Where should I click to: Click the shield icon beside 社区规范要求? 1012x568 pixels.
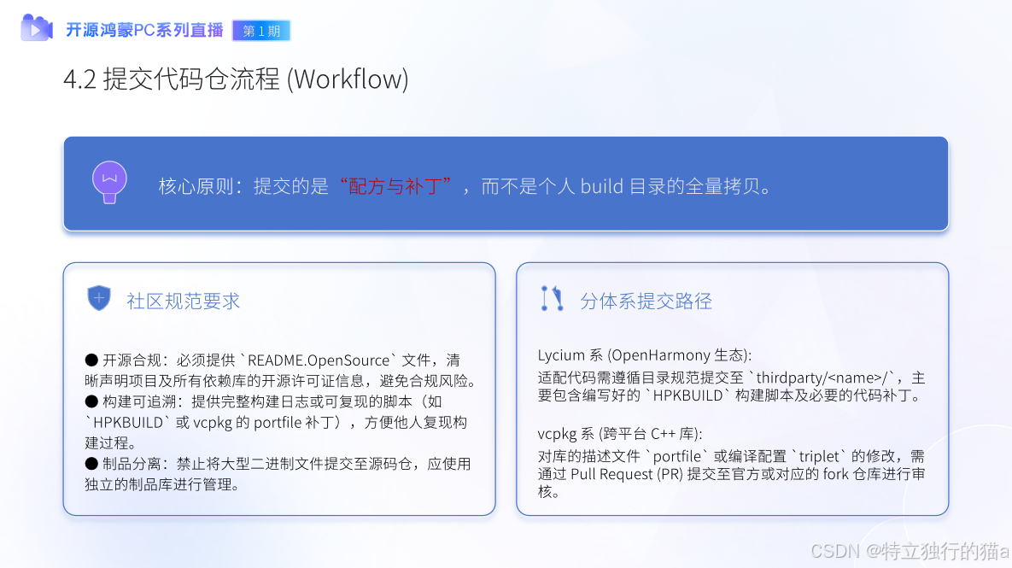99,298
